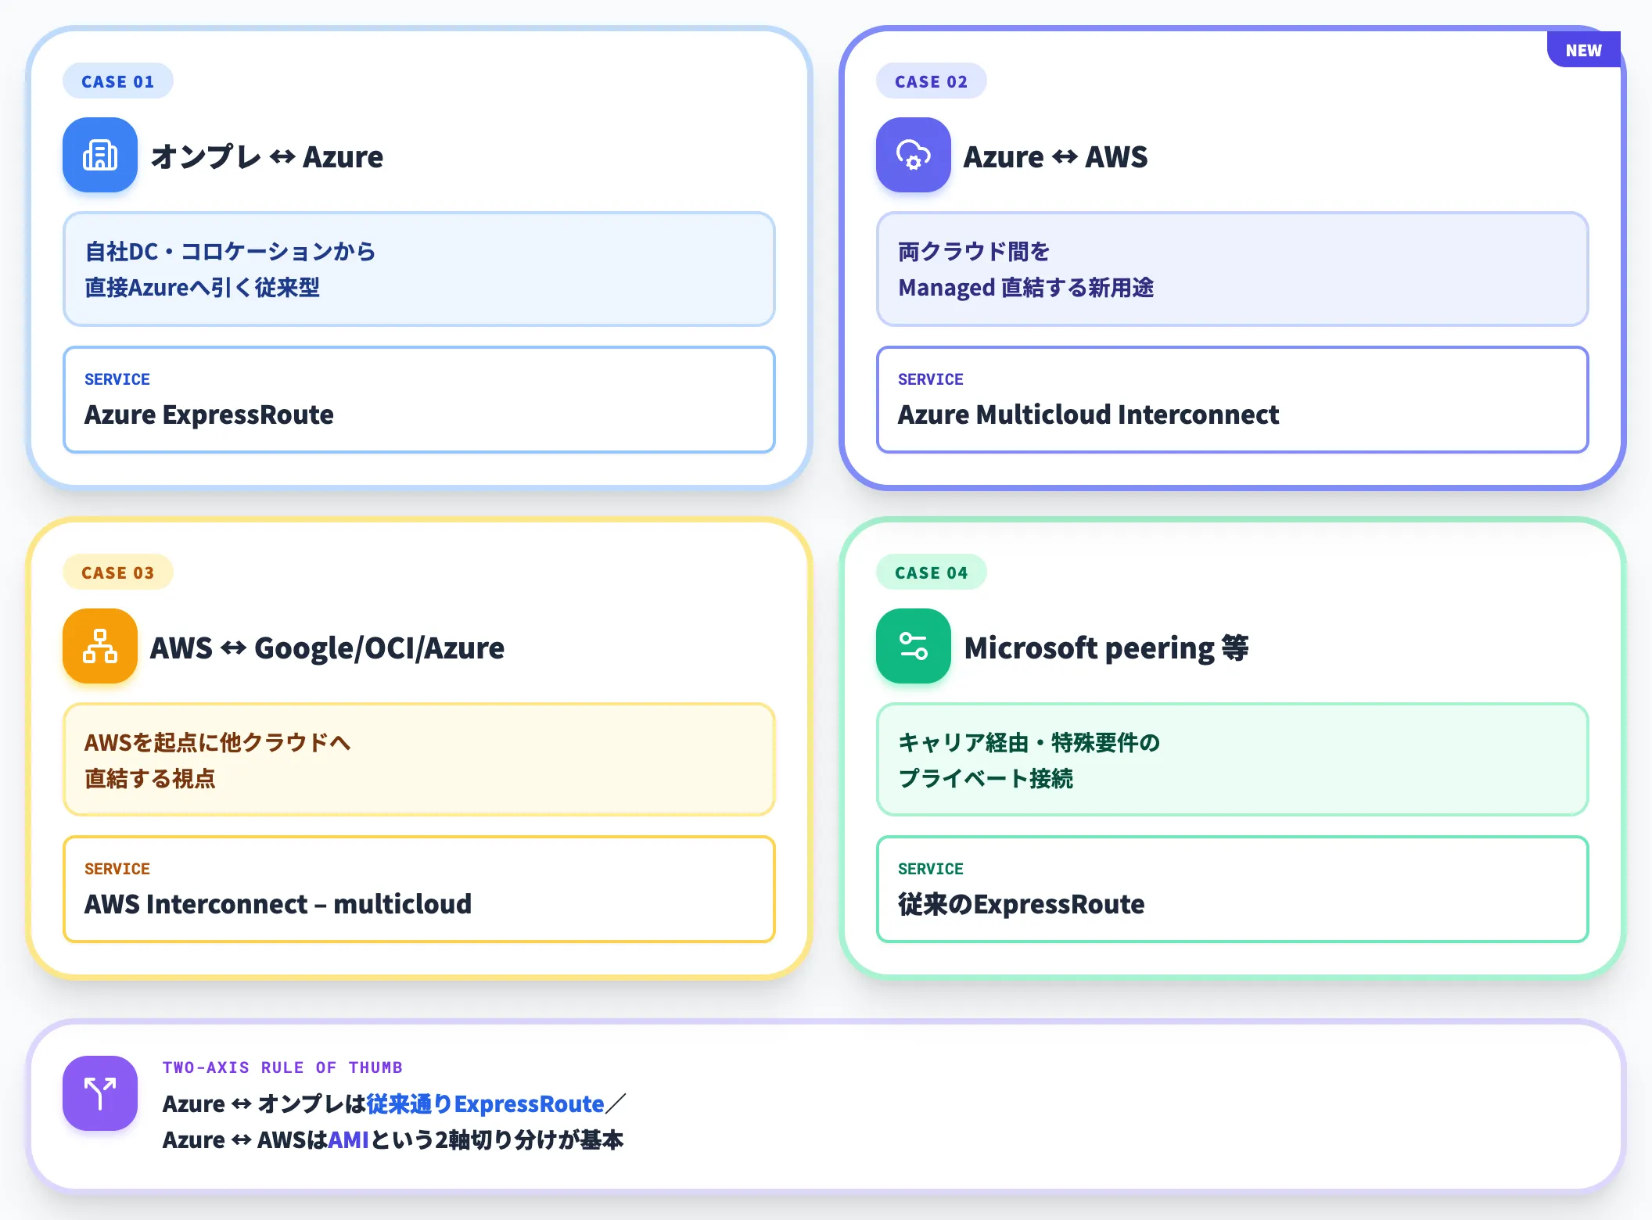The image size is (1652, 1220).
Task: Click the キャリア経由・特殊要件の description box
Action: click(1233, 759)
